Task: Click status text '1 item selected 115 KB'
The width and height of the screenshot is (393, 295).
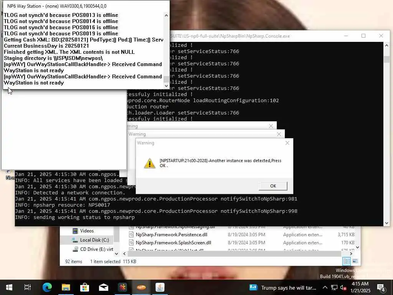Action: pos(113,261)
